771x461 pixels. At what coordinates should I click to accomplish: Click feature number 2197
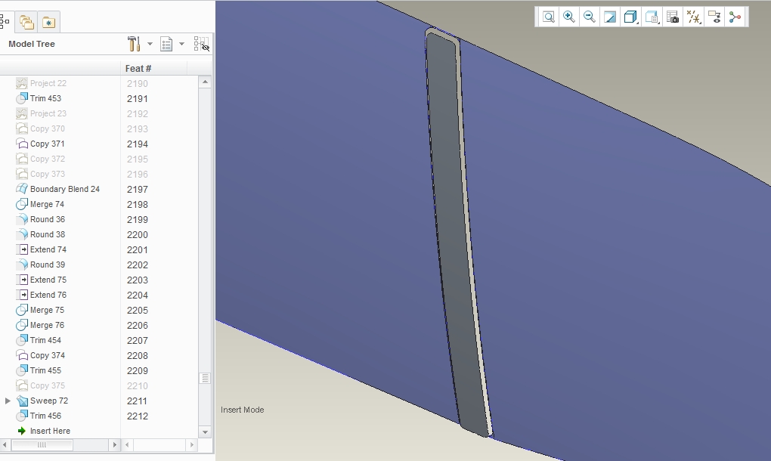click(x=137, y=189)
